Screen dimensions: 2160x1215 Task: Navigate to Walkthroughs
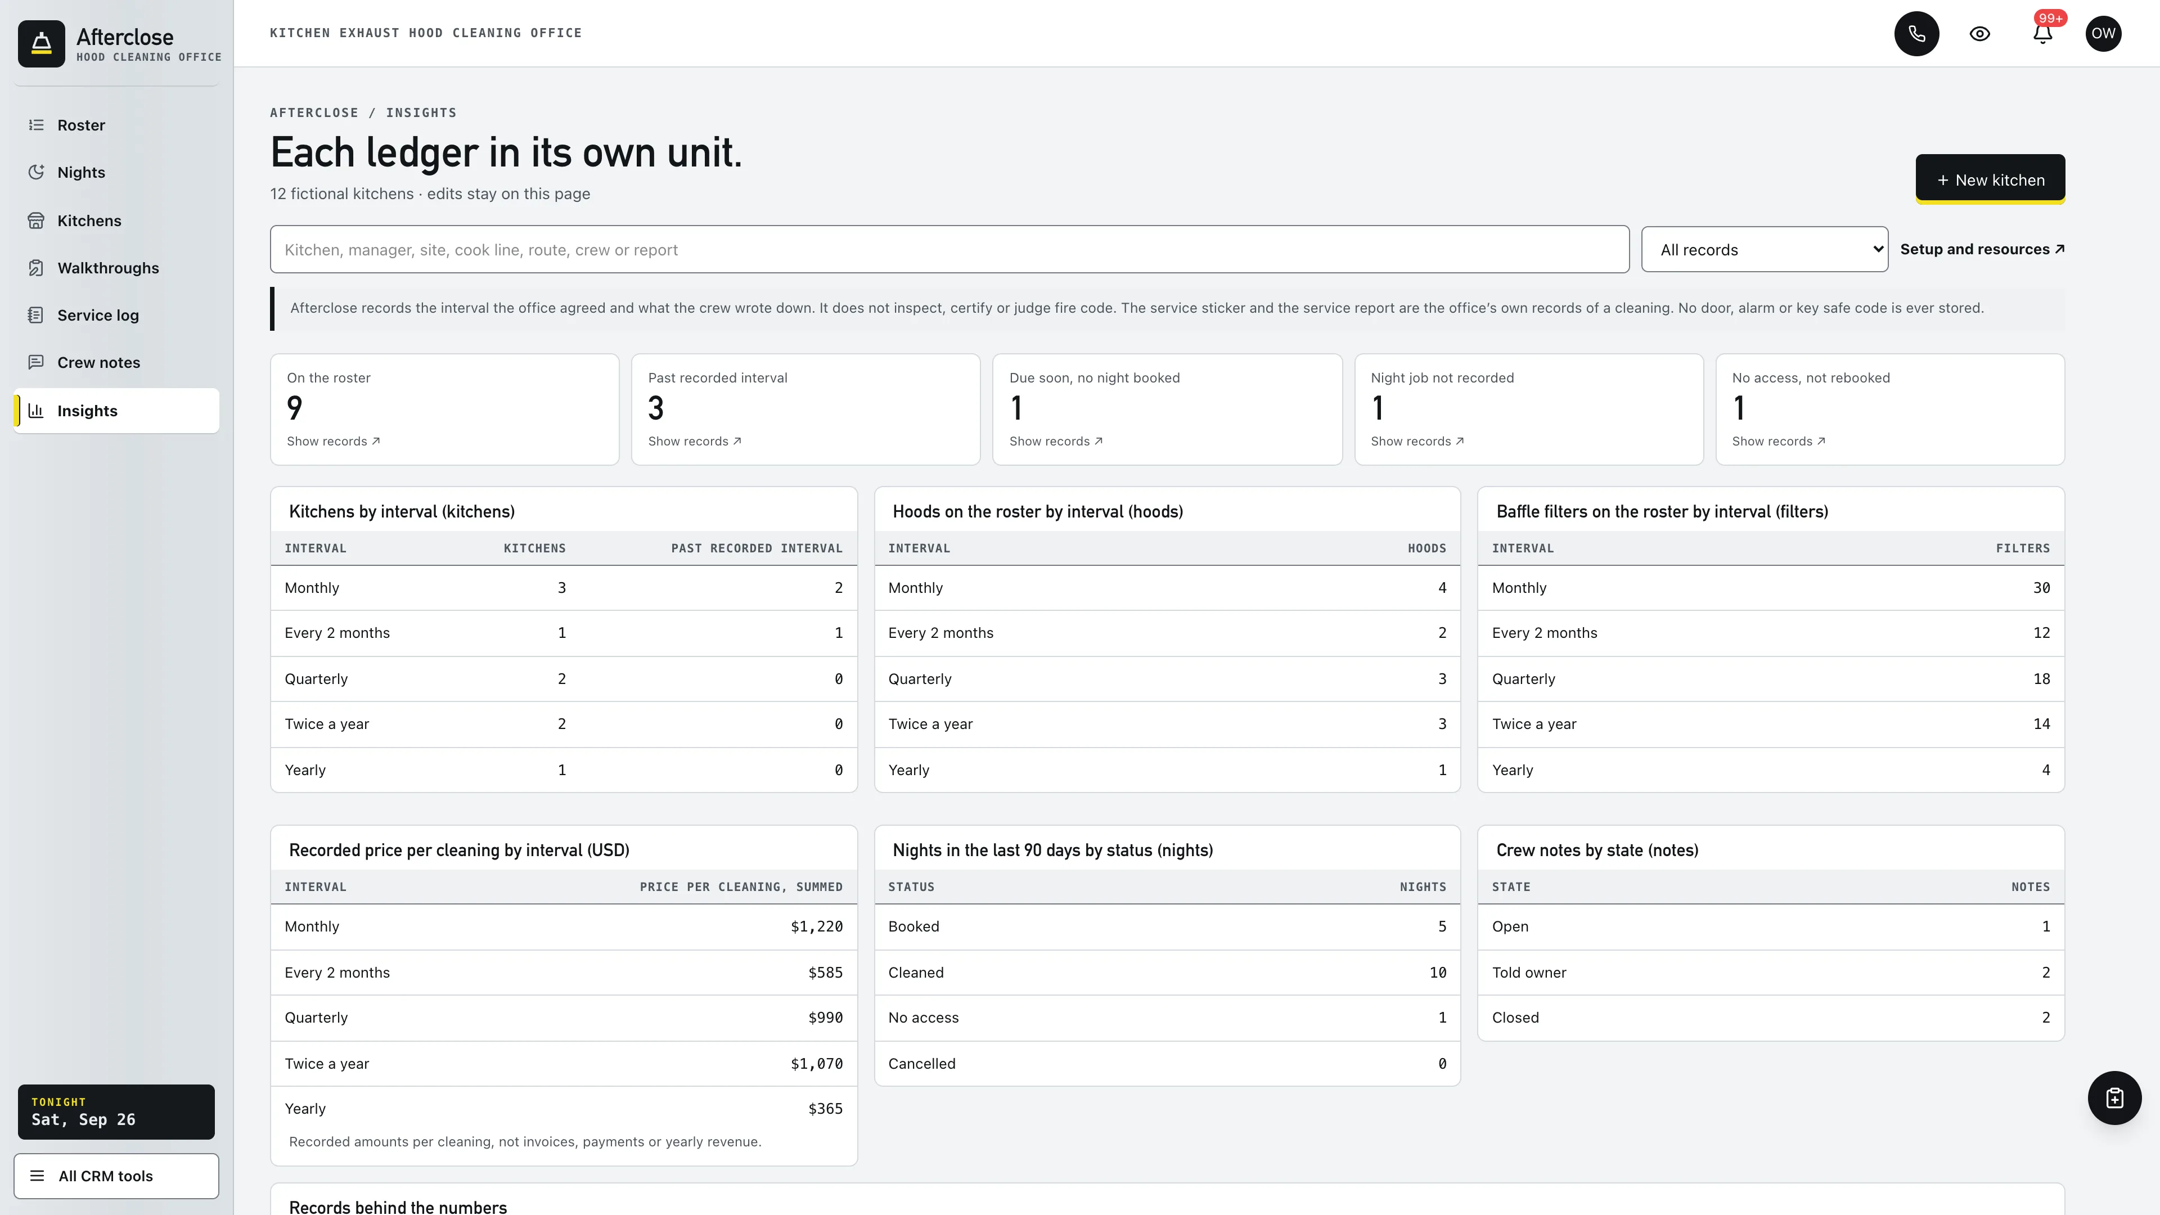(x=116, y=268)
